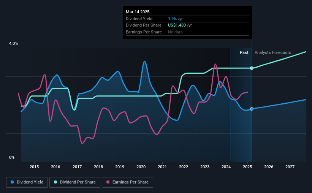Click the blue Dividend Yield legend dot

pyautogui.click(x=12, y=182)
